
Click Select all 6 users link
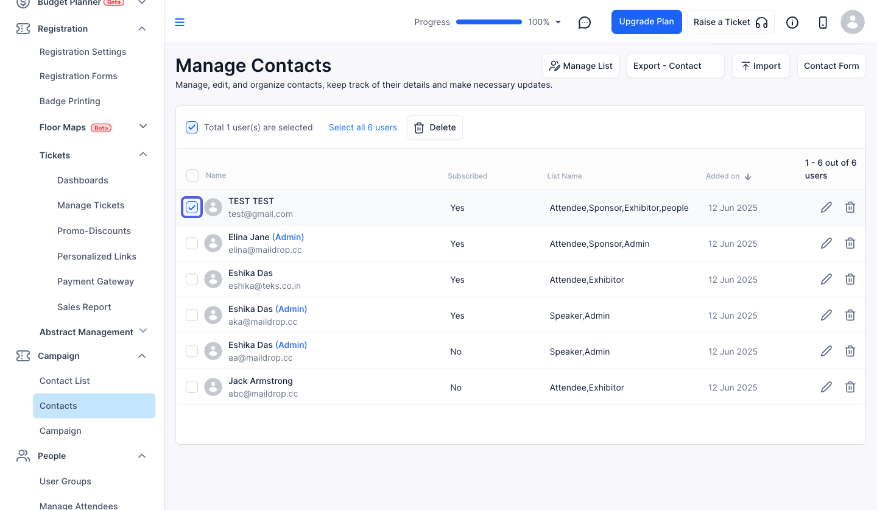coord(363,127)
